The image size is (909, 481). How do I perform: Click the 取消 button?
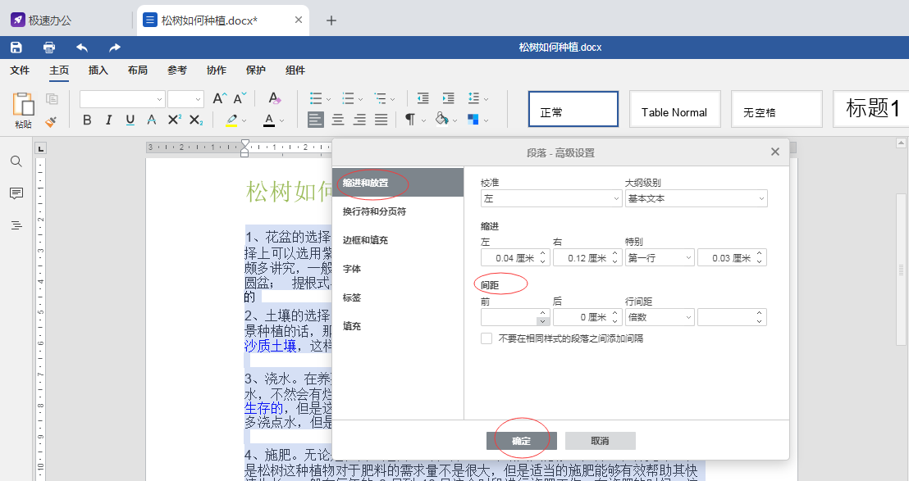click(x=600, y=441)
